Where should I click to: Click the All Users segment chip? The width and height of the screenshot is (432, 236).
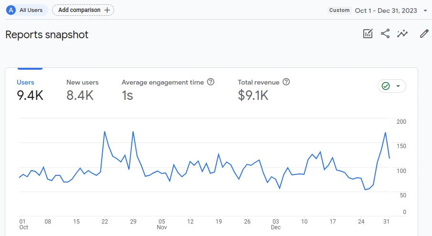point(27,10)
